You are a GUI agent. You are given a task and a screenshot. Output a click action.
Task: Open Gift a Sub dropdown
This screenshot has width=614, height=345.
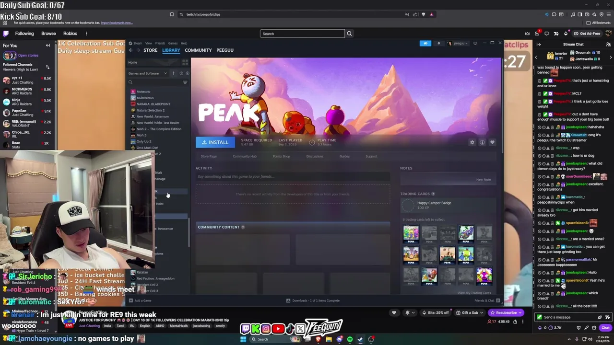[x=470, y=313]
